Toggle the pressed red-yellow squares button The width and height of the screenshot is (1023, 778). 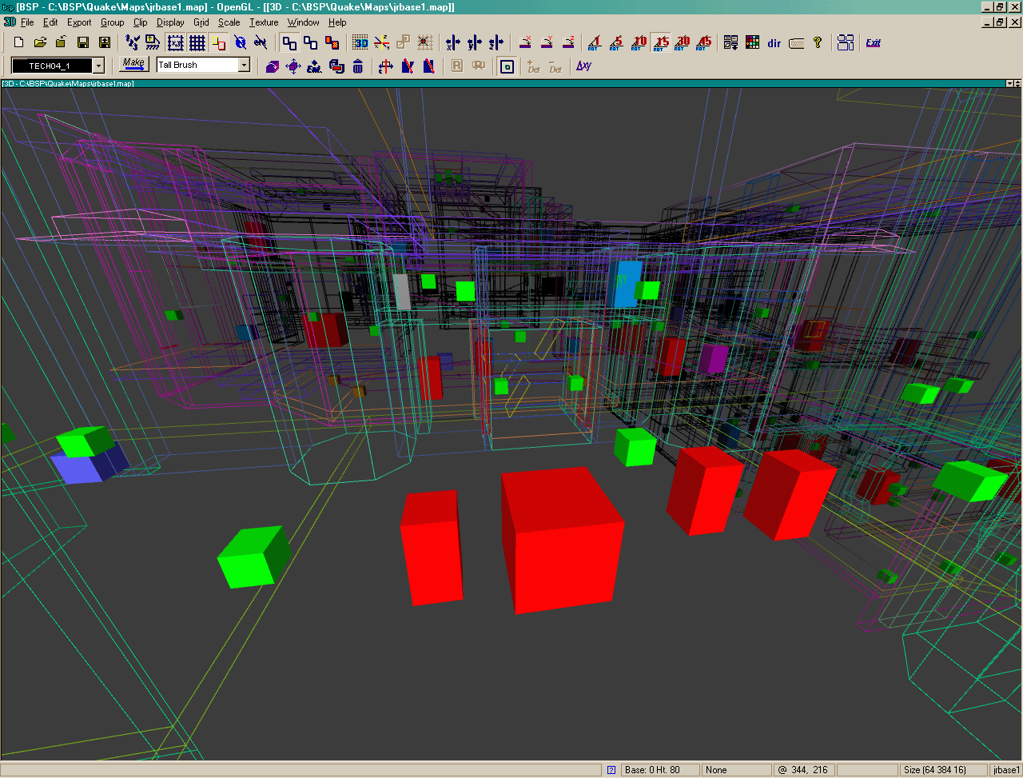(218, 42)
